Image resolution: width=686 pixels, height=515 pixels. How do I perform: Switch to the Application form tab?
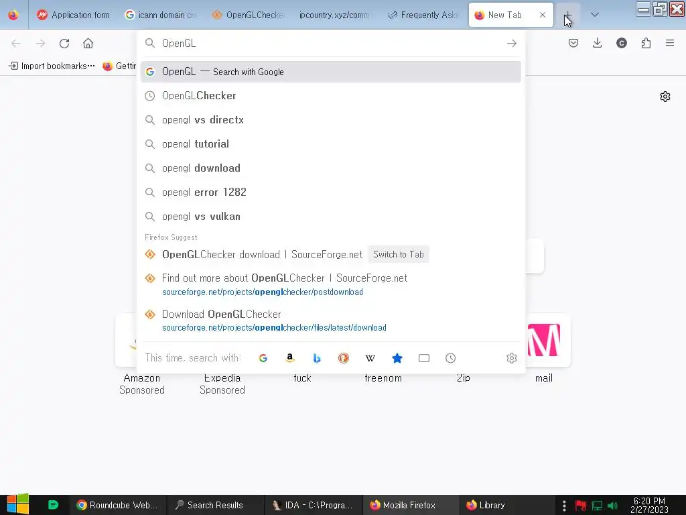pyautogui.click(x=73, y=15)
